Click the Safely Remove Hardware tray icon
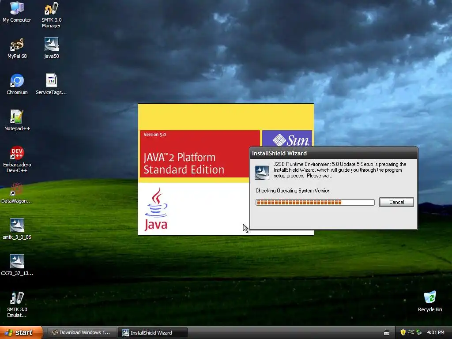 click(419, 332)
